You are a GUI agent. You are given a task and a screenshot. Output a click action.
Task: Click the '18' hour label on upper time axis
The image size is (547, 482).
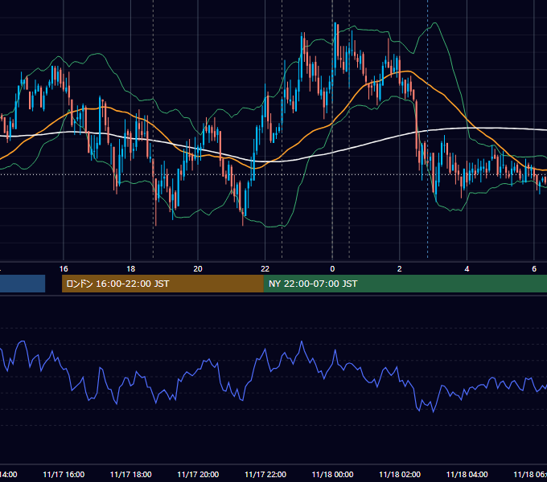pyautogui.click(x=130, y=269)
